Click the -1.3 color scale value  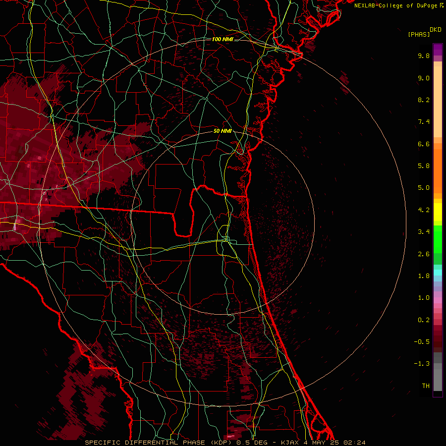(x=422, y=364)
